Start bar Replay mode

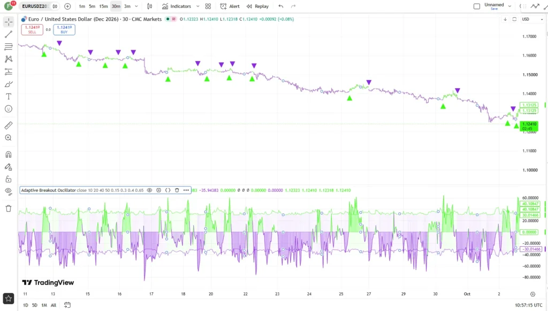pyautogui.click(x=257, y=6)
